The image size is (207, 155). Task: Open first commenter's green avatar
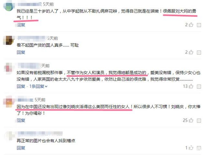pyautogui.click(x=9, y=6)
